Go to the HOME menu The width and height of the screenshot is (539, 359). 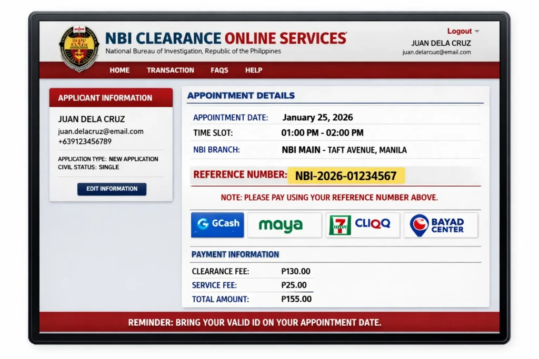(119, 70)
